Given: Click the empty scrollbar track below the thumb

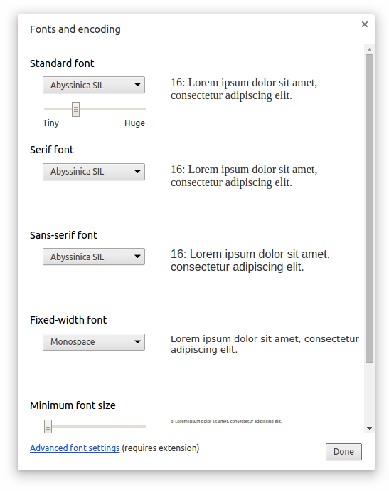Looking at the screenshot, I should [369, 393].
